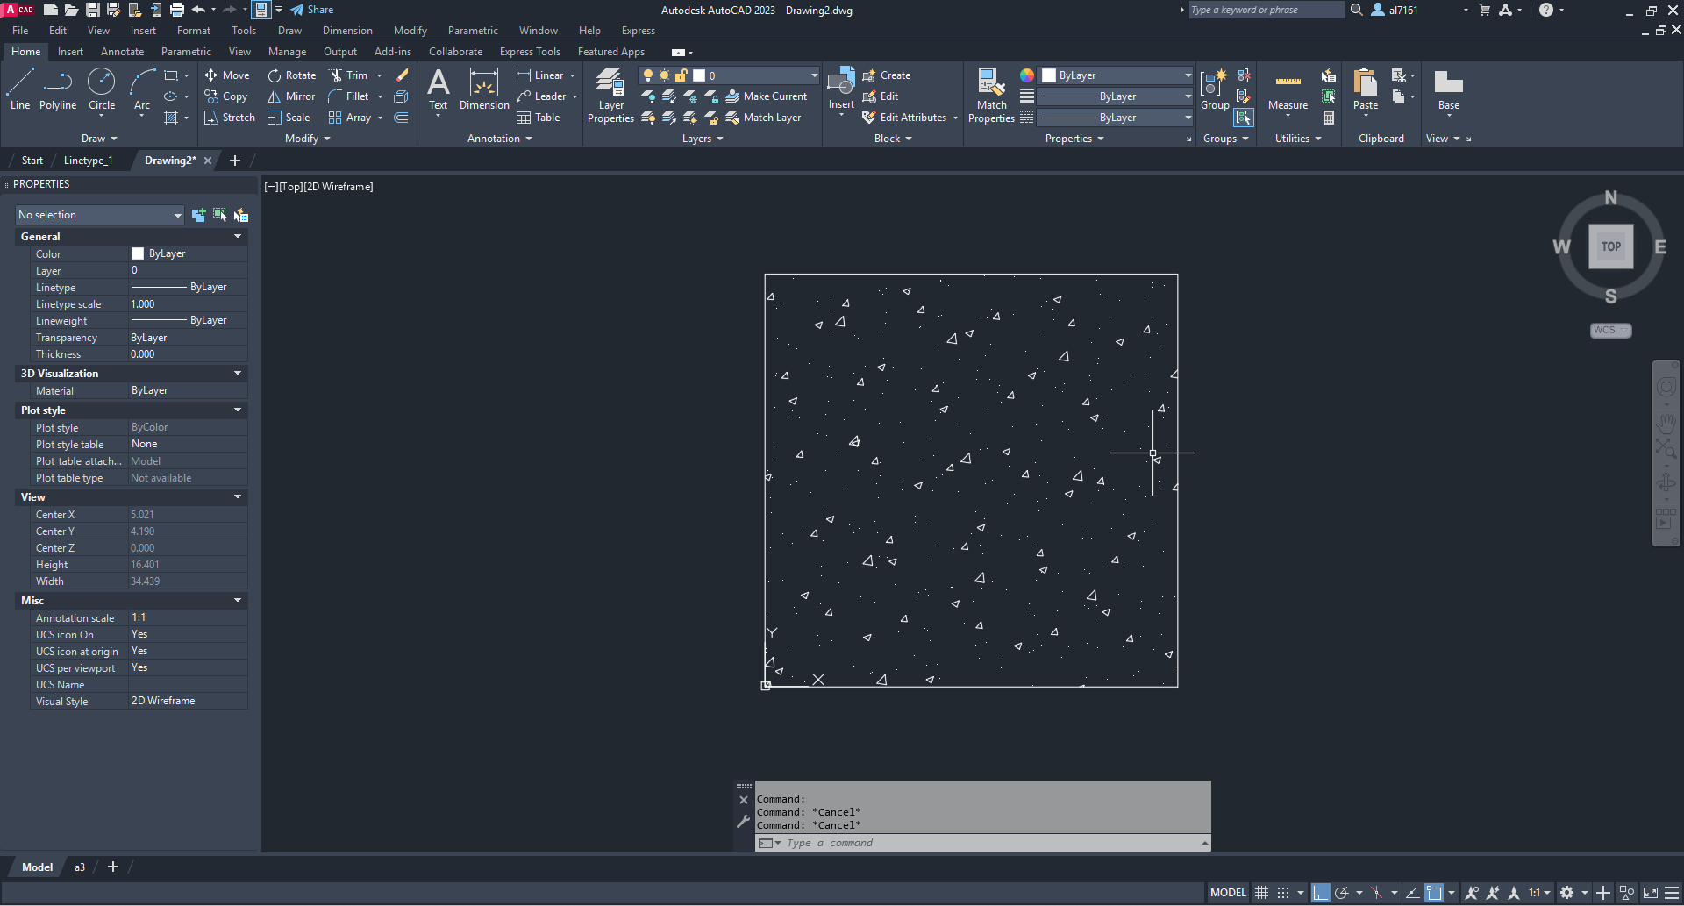Click the TOP face of the ViewCube
The width and height of the screenshot is (1684, 906).
[x=1610, y=246]
